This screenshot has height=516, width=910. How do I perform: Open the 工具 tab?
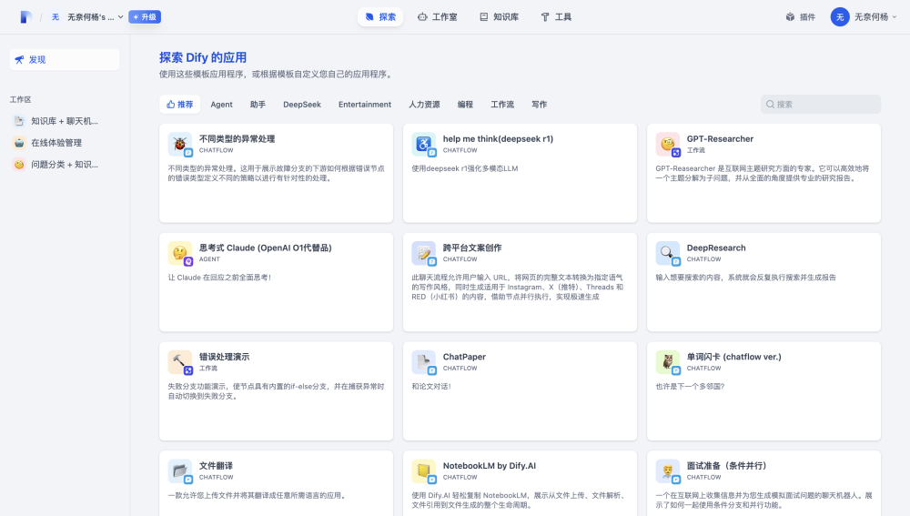pos(556,16)
